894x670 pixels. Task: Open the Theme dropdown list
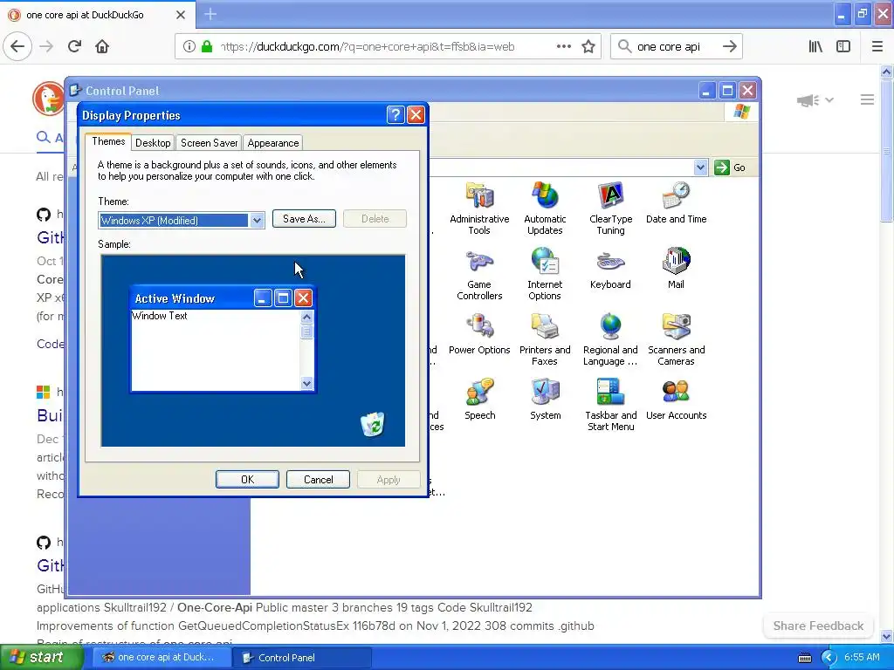pos(257,221)
